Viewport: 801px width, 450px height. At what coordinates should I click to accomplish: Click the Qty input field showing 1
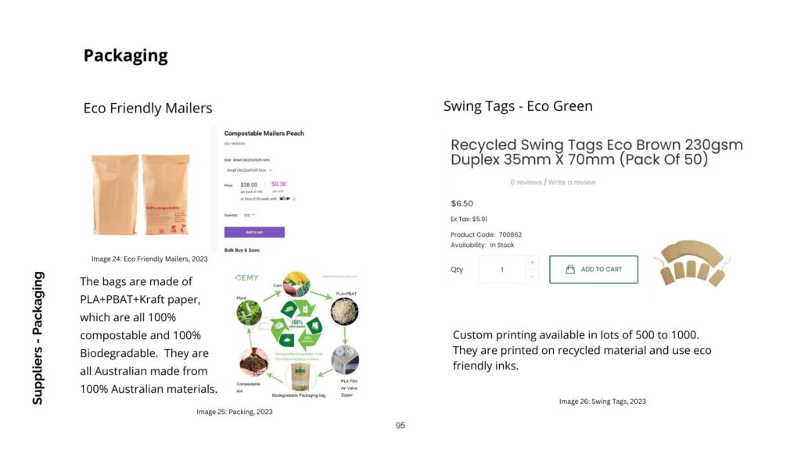coord(502,270)
